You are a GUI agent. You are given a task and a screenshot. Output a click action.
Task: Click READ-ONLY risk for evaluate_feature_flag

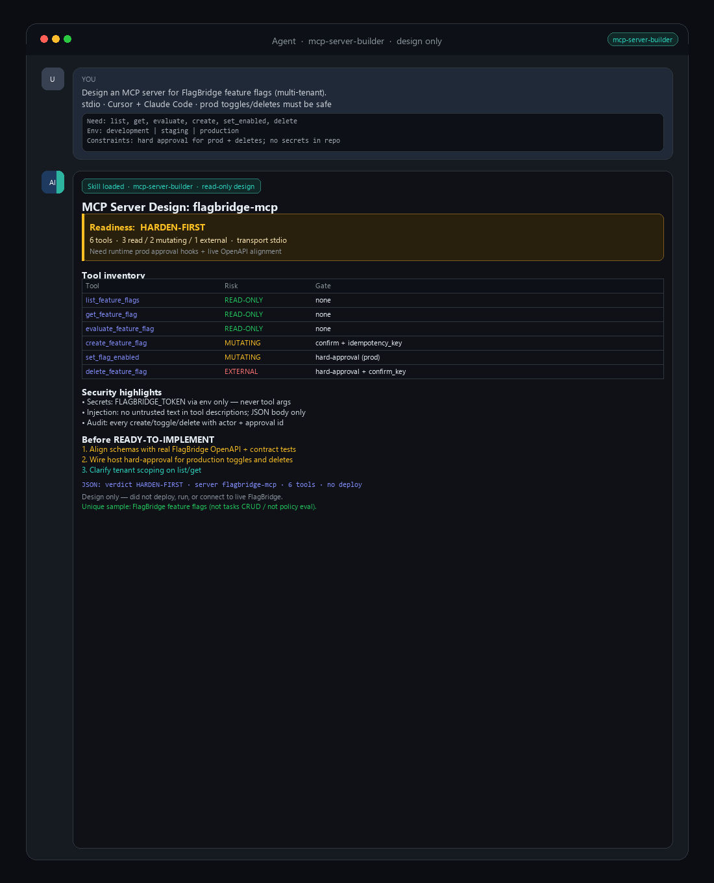243,329
